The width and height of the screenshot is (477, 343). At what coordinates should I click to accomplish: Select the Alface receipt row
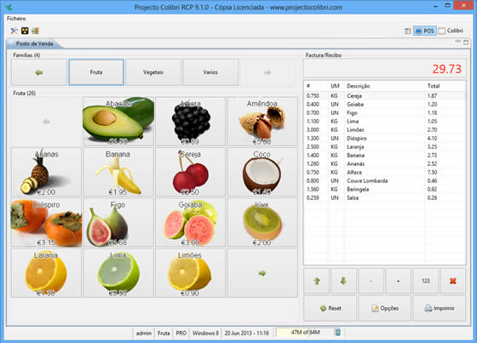click(x=384, y=173)
